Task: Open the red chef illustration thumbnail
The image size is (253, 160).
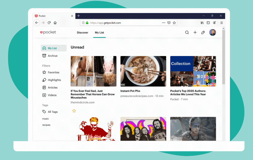Action: [94, 129]
